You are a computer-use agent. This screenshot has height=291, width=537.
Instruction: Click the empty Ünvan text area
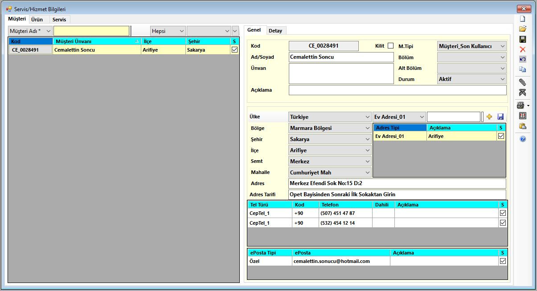pos(341,73)
